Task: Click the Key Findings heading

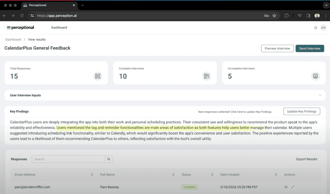Action: [19, 111]
